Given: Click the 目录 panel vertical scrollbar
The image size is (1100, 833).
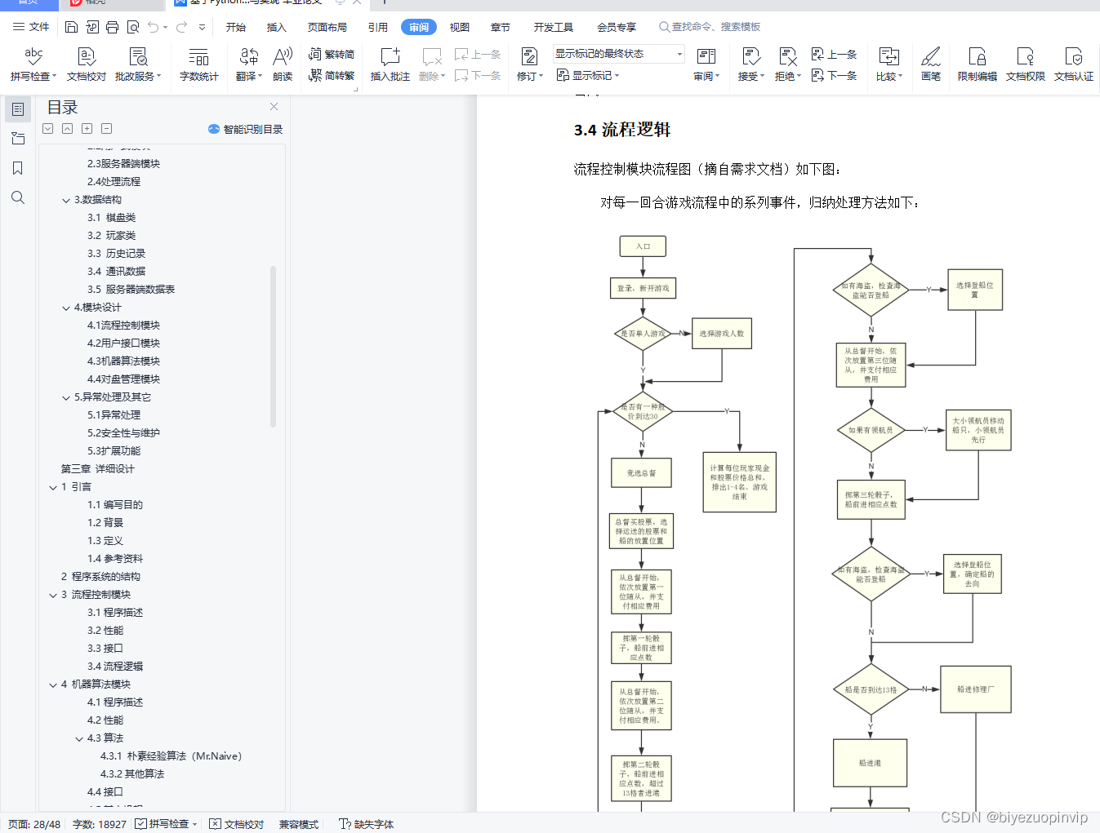Looking at the screenshot, I should [x=273, y=346].
